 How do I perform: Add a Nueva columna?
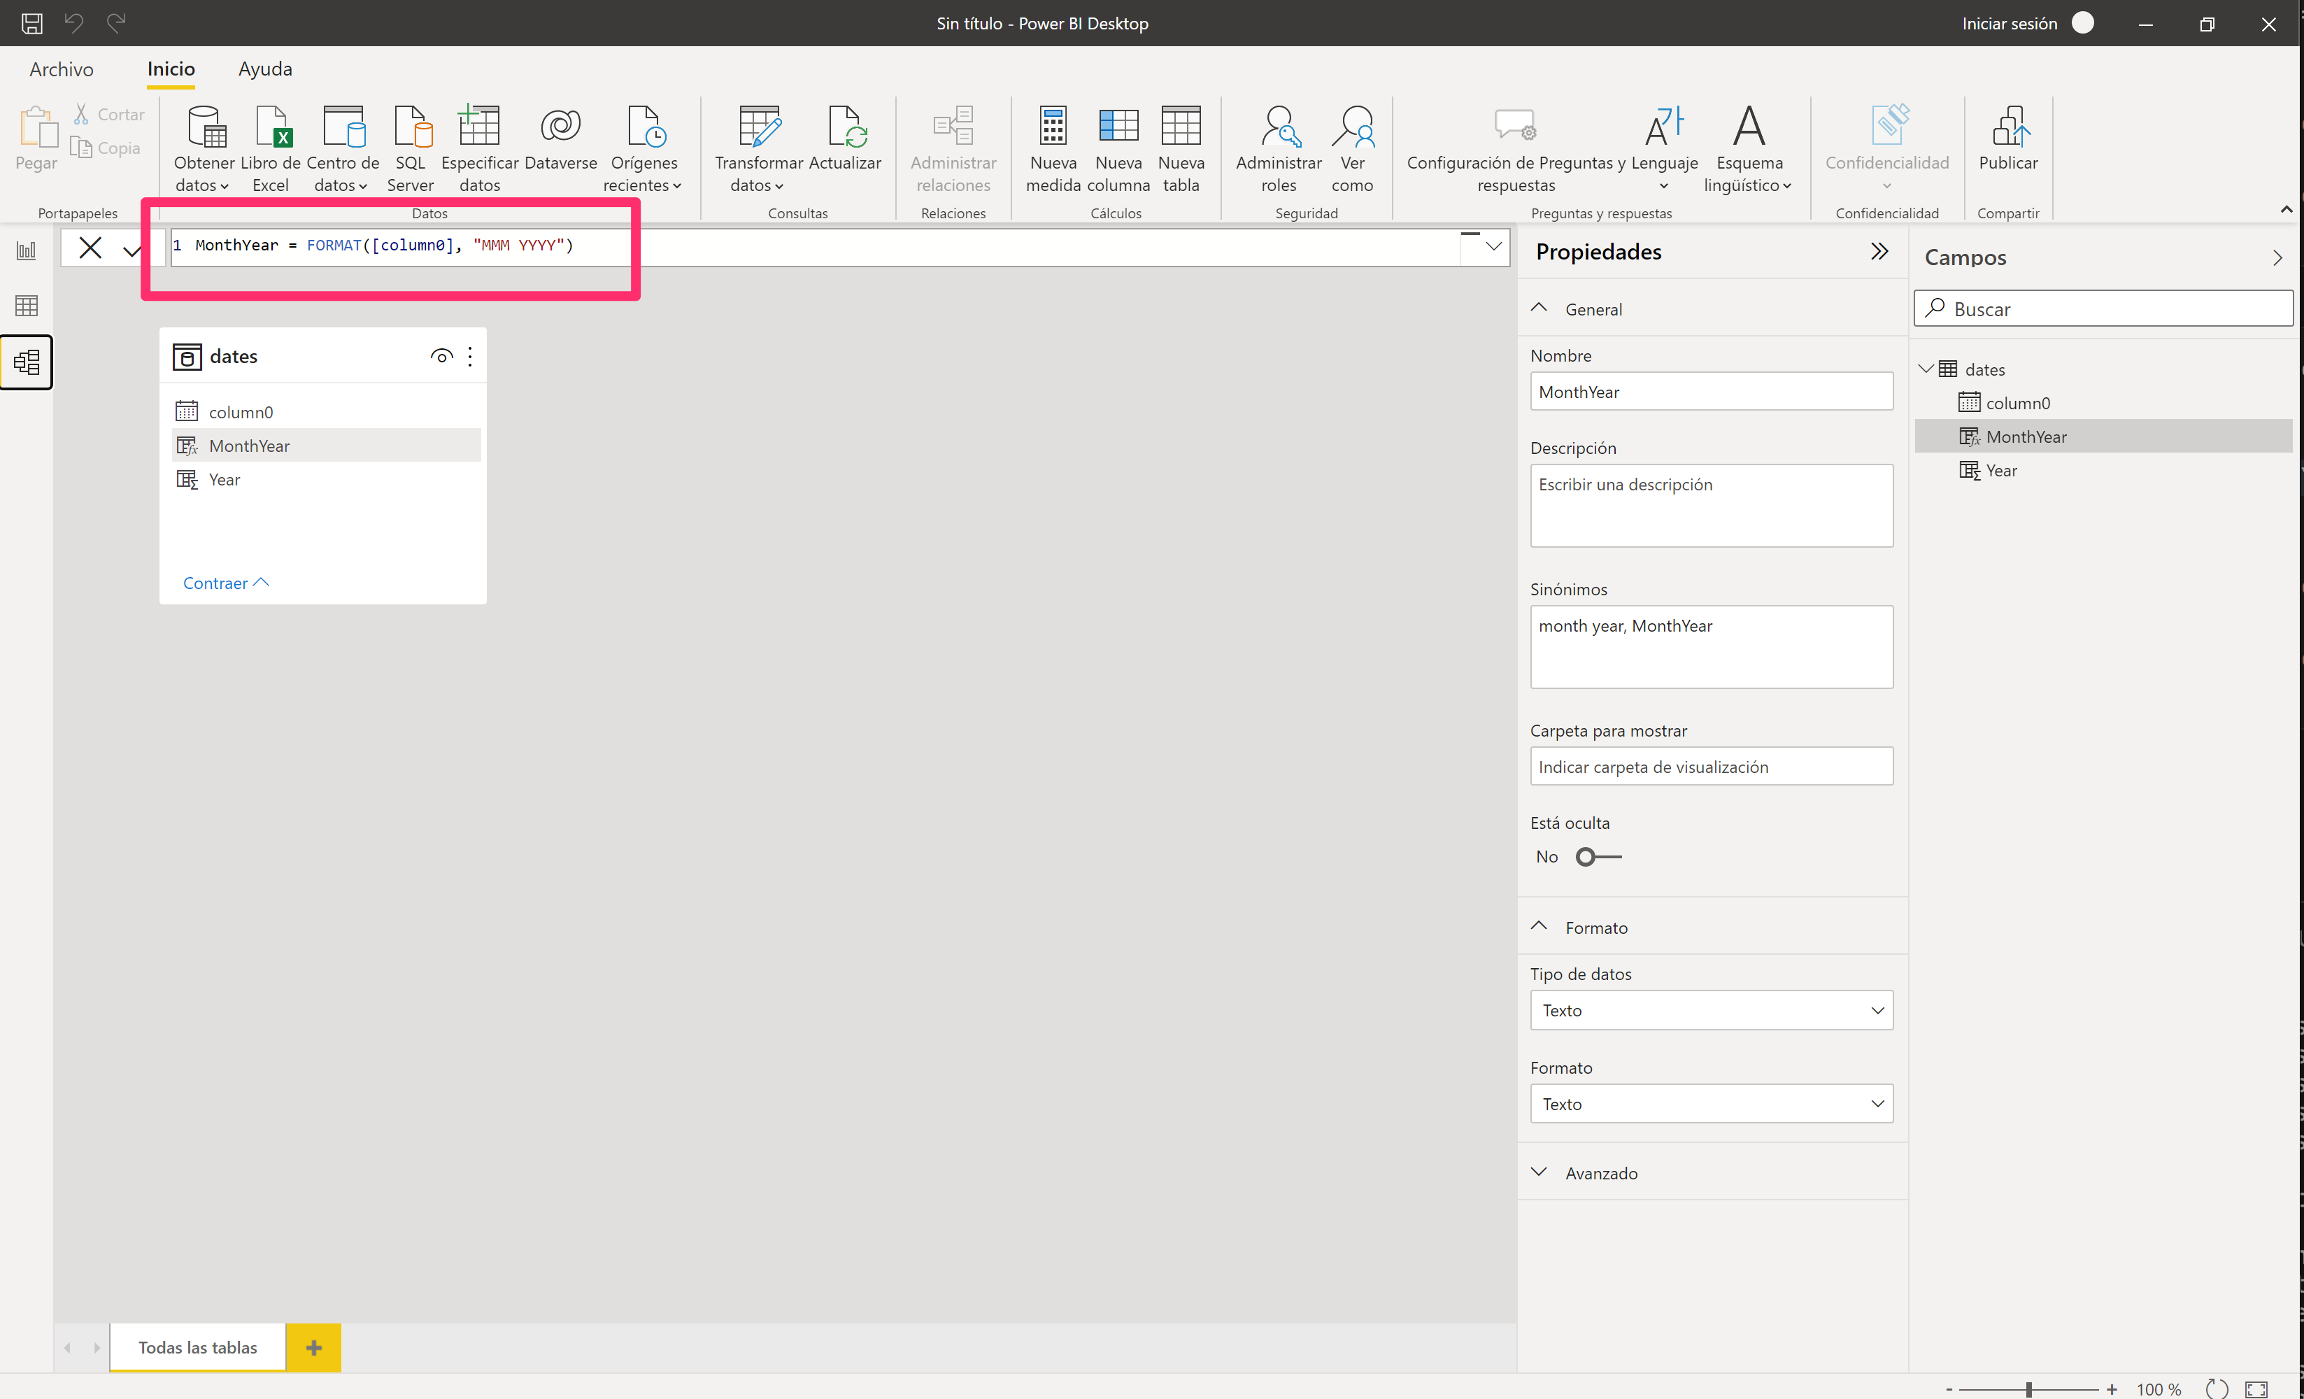pyautogui.click(x=1118, y=149)
